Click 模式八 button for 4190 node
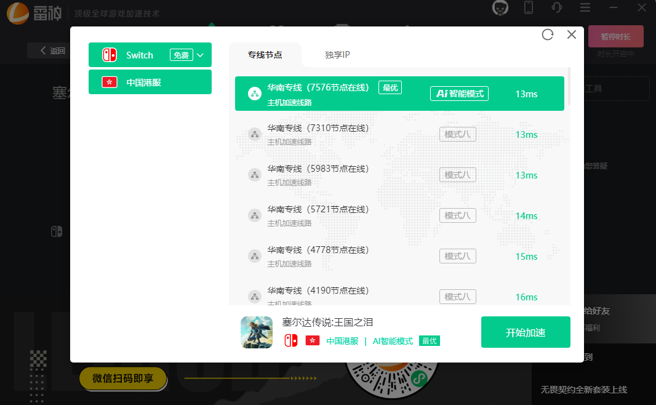 coord(458,297)
